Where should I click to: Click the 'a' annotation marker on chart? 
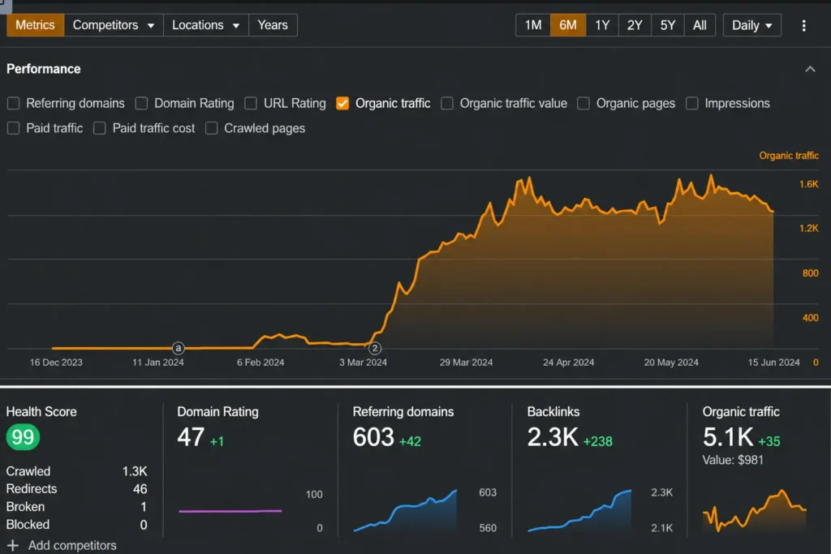178,348
